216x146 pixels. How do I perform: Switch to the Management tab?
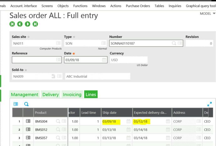pos(25,94)
